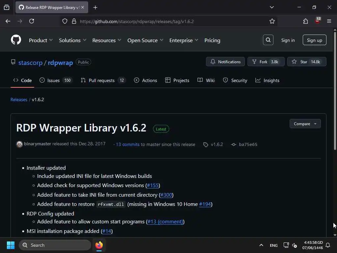This screenshot has width=337, height=253.
Task: Click the browser address bar URL
Action: 137,21
